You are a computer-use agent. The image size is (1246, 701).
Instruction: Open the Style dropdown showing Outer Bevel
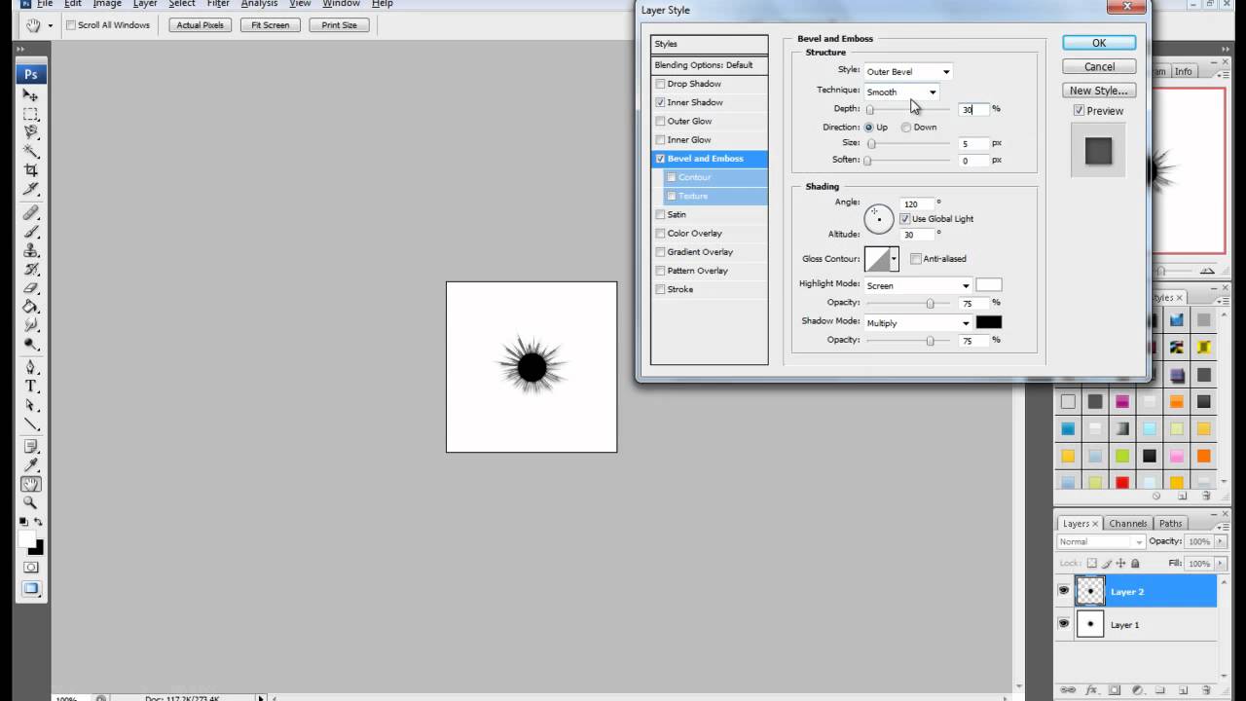(x=907, y=71)
